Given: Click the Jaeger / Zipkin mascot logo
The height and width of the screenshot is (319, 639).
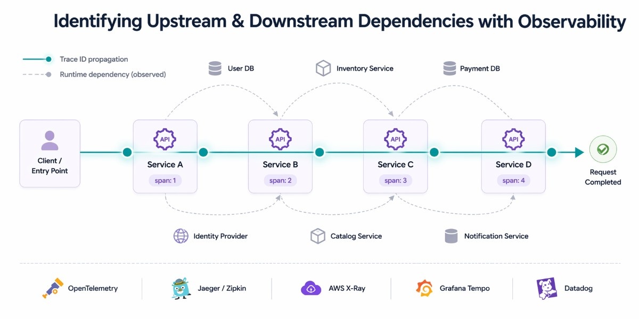Looking at the screenshot, I should pos(181,288).
